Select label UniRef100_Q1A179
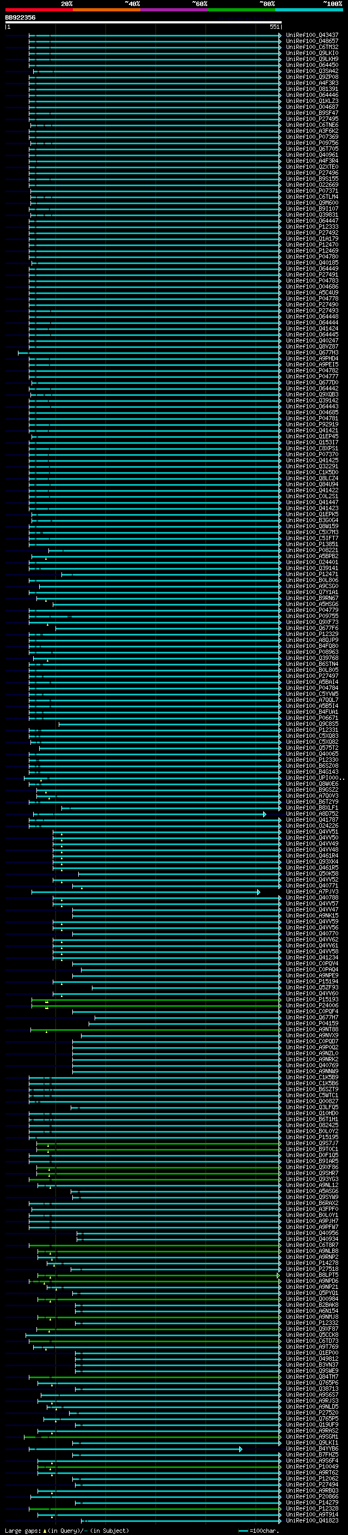 point(312,238)
